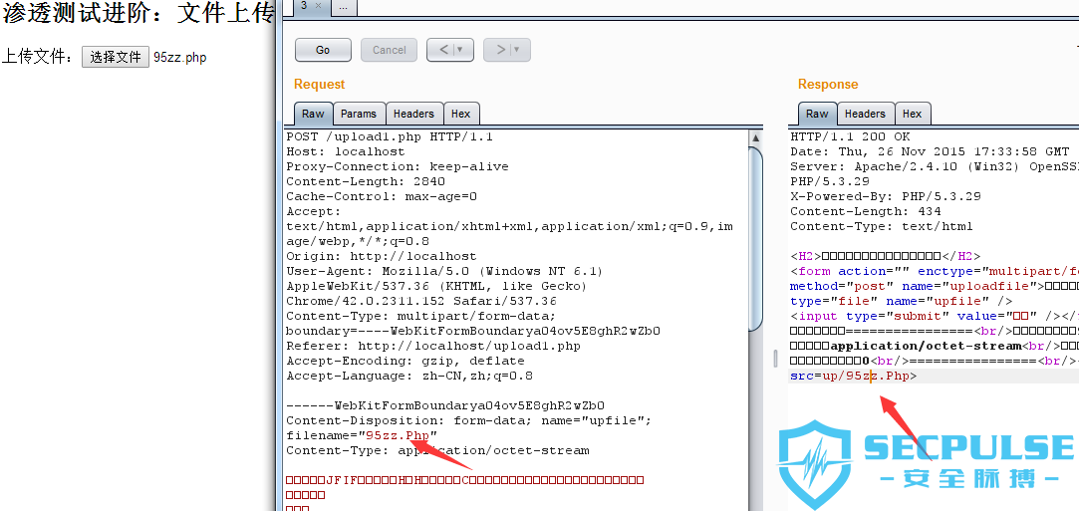Click the Response panel heading

[828, 85]
